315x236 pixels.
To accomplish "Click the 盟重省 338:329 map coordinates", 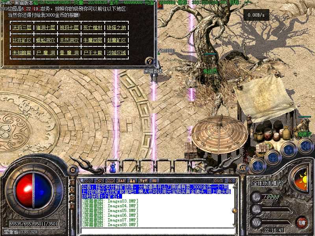I will point(21,232).
